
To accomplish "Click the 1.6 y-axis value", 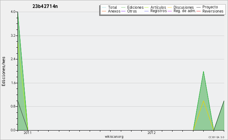I will [x=13, y=83].
